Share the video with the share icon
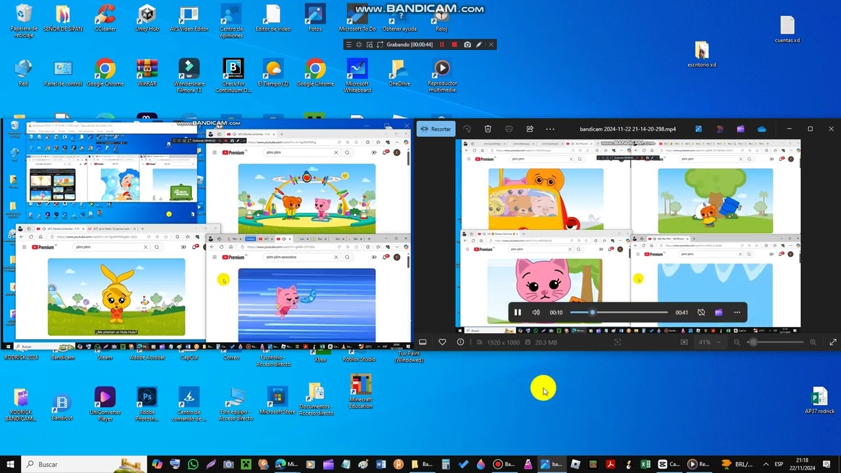The width and height of the screenshot is (841, 473). pos(530,129)
